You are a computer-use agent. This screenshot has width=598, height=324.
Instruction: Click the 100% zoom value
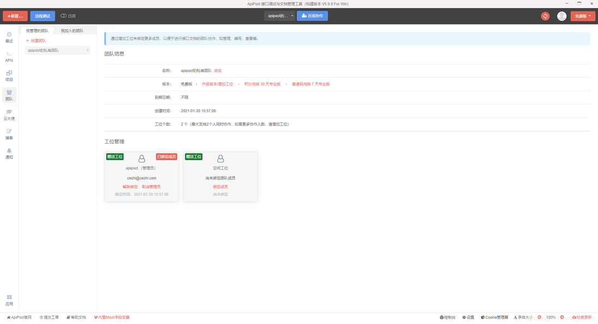pos(551,317)
